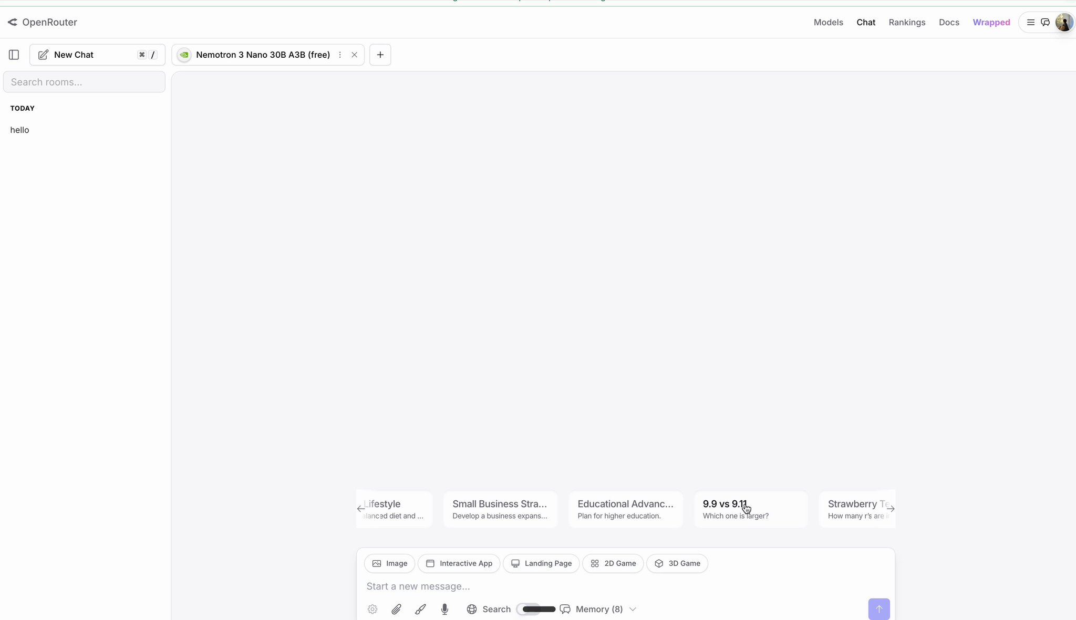Remove Nemotron 3 Nano model tab

(354, 55)
